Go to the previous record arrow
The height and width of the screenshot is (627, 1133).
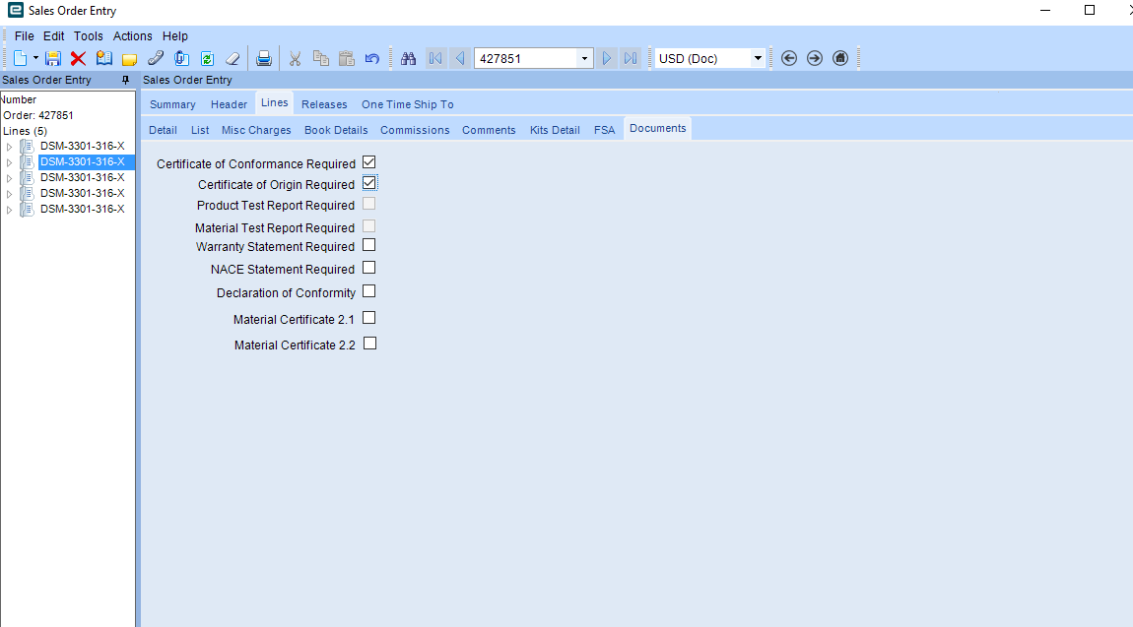tap(459, 58)
